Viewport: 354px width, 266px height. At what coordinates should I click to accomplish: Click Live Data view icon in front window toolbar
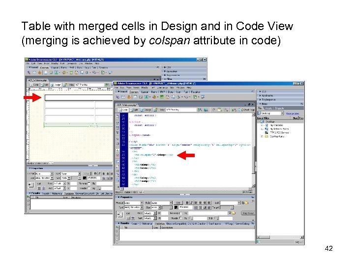155,110
